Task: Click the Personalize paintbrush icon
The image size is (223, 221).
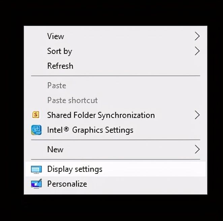Action: tap(36, 184)
